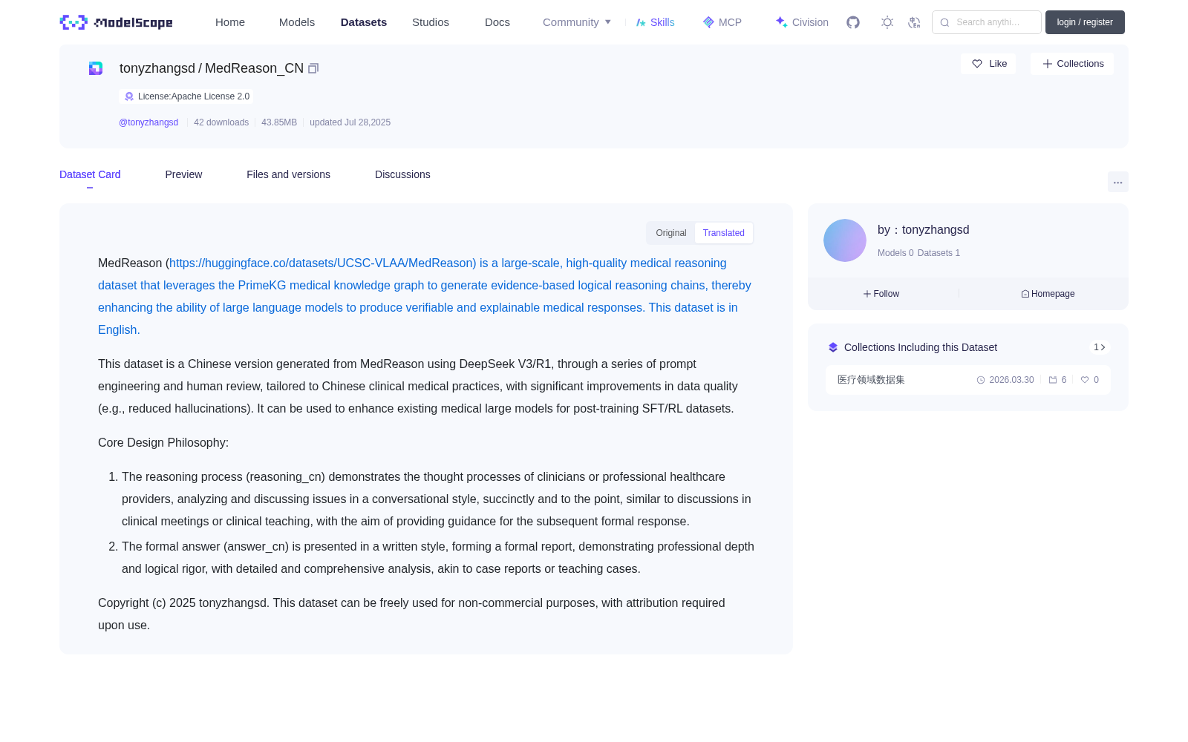Screen dimensions: 1188x742
Task: Open the GitHub icon link
Action: coord(853,22)
